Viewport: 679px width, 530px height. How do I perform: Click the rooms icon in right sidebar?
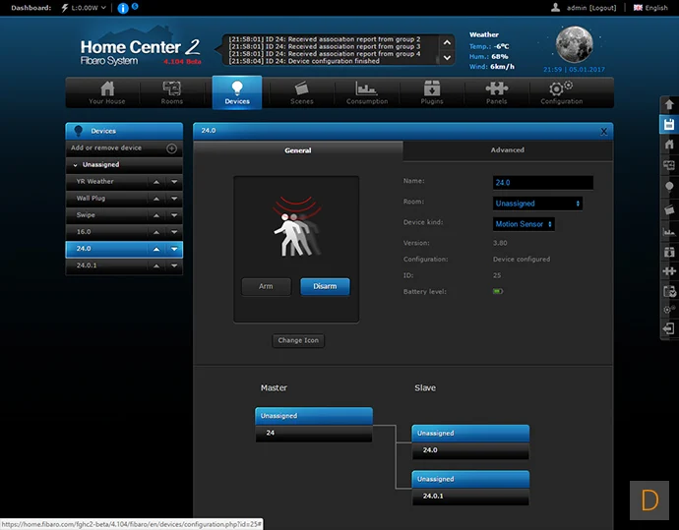(x=669, y=165)
